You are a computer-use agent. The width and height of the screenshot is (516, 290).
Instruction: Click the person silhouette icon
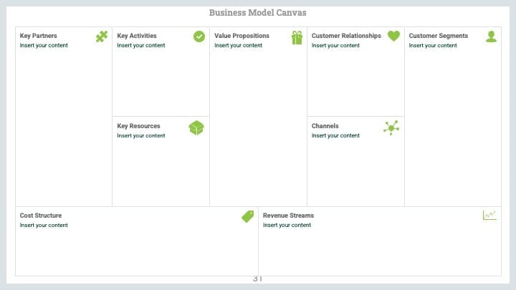pyautogui.click(x=492, y=37)
